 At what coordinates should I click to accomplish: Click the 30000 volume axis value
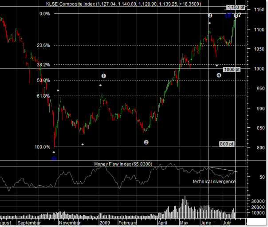point(258,201)
